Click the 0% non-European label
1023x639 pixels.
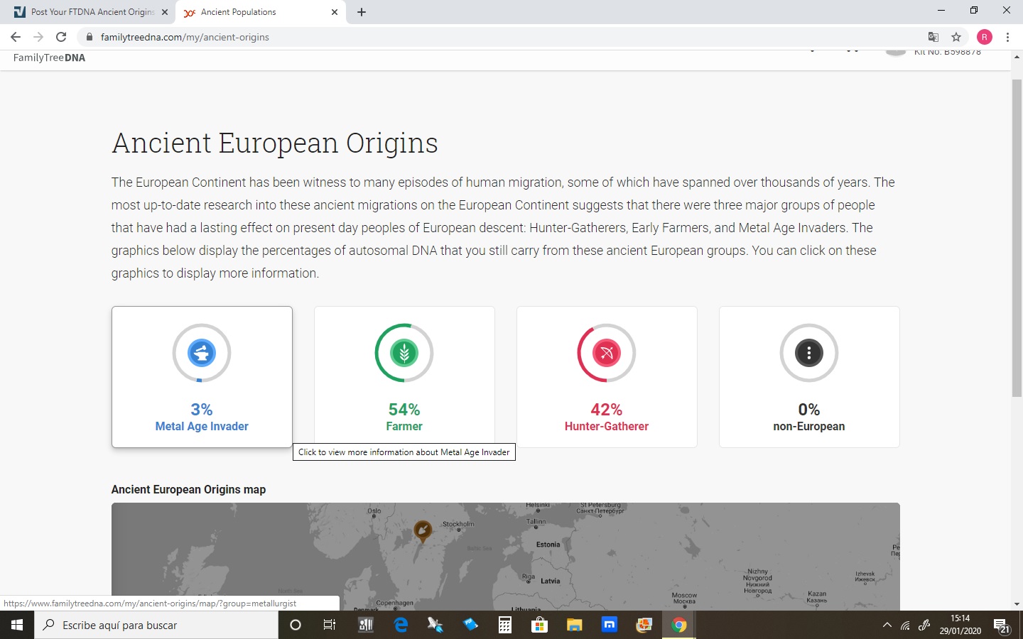(809, 417)
